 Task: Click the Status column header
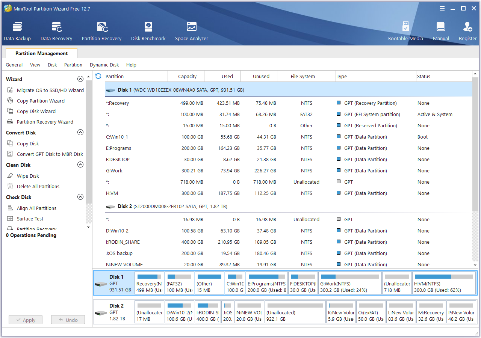(x=444, y=76)
